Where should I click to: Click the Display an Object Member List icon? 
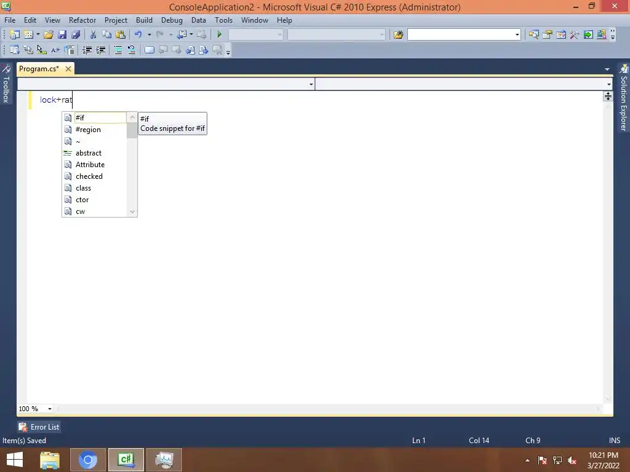[x=15, y=50]
